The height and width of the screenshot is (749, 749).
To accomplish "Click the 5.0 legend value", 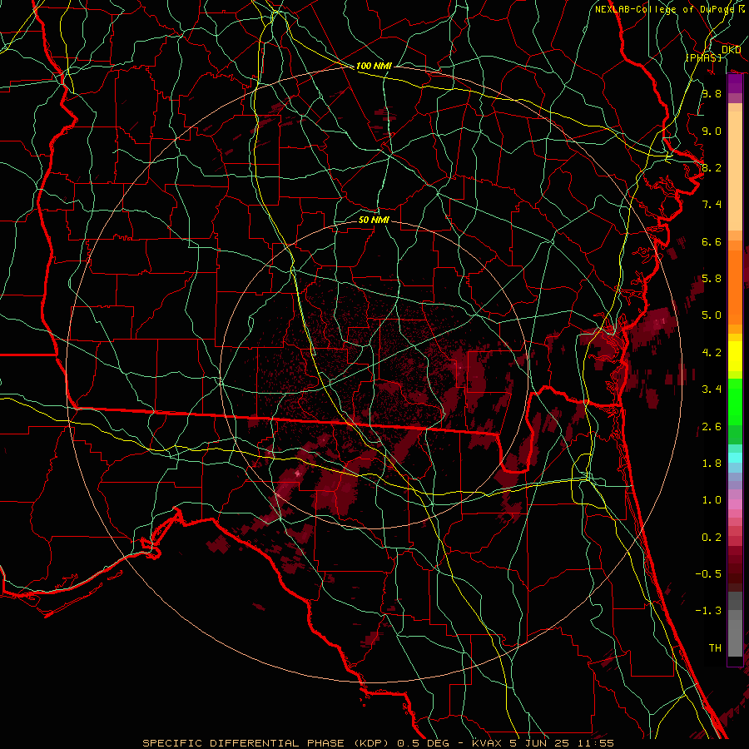I will pos(712,315).
